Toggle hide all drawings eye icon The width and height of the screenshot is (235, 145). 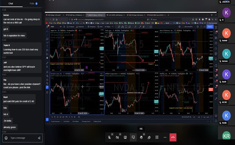click(47, 83)
